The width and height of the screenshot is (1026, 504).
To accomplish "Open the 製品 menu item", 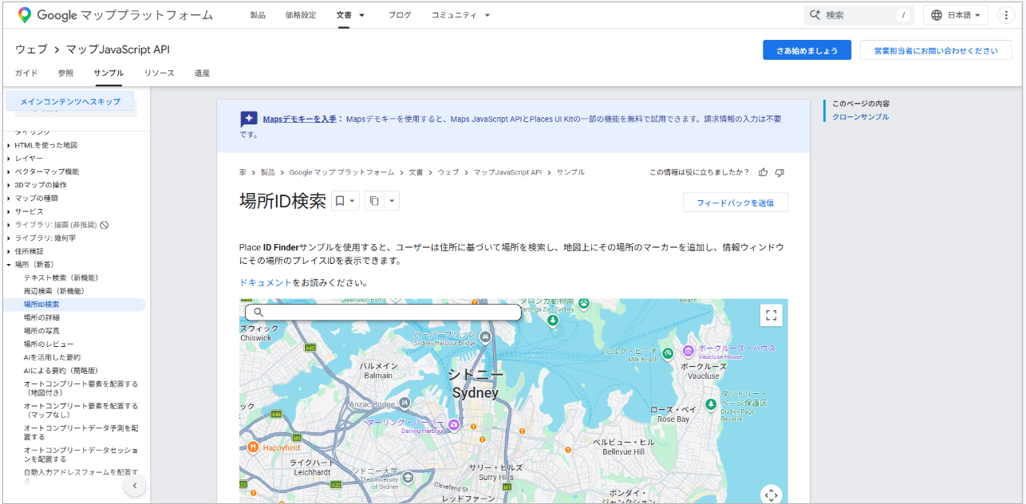I will (x=258, y=15).
